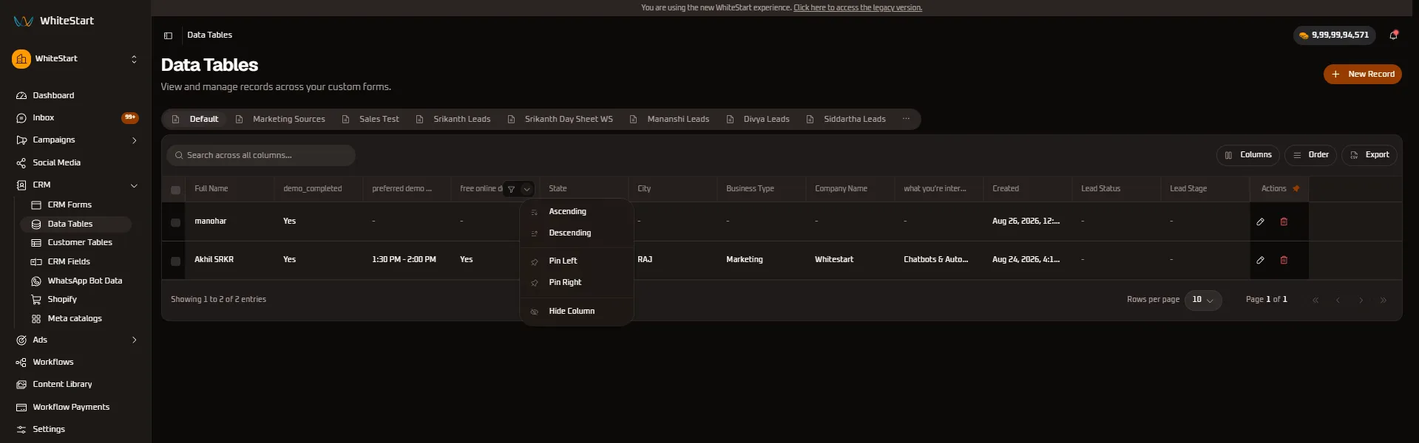Viewport: 1419px width, 443px height.
Task: Open the WhiteStart workspace switcher
Action: (x=75, y=59)
